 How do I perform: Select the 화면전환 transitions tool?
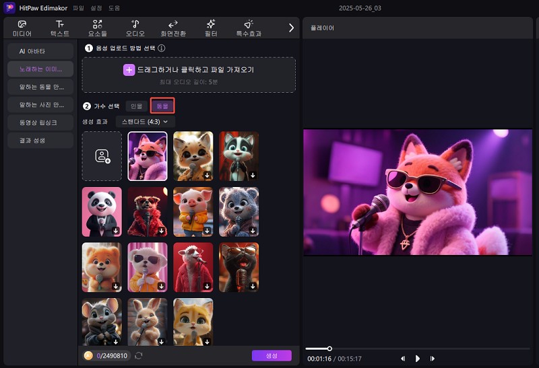[173, 28]
